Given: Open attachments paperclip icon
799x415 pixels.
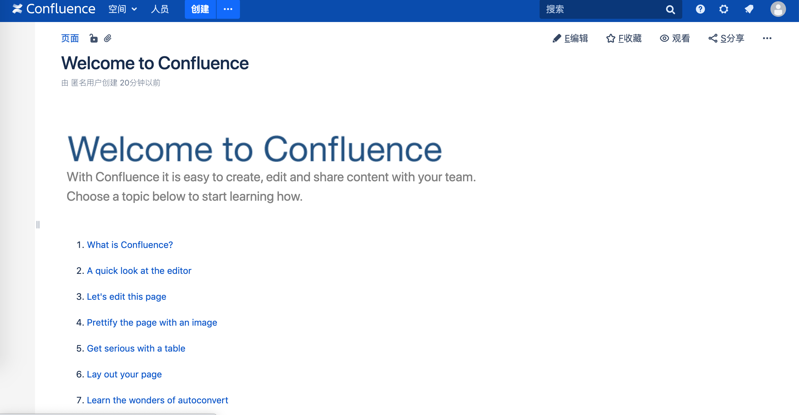Looking at the screenshot, I should 108,39.
